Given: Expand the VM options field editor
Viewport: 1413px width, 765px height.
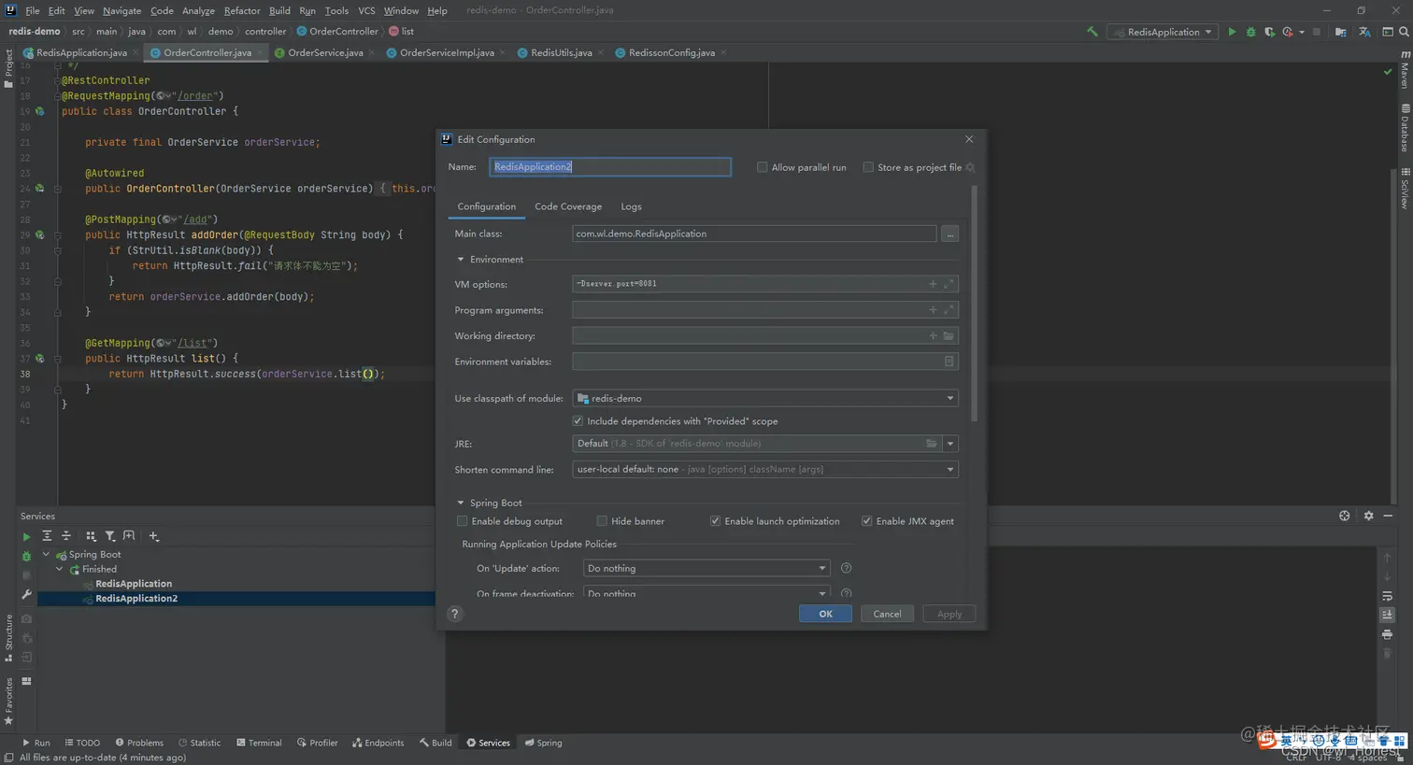Looking at the screenshot, I should 949,284.
